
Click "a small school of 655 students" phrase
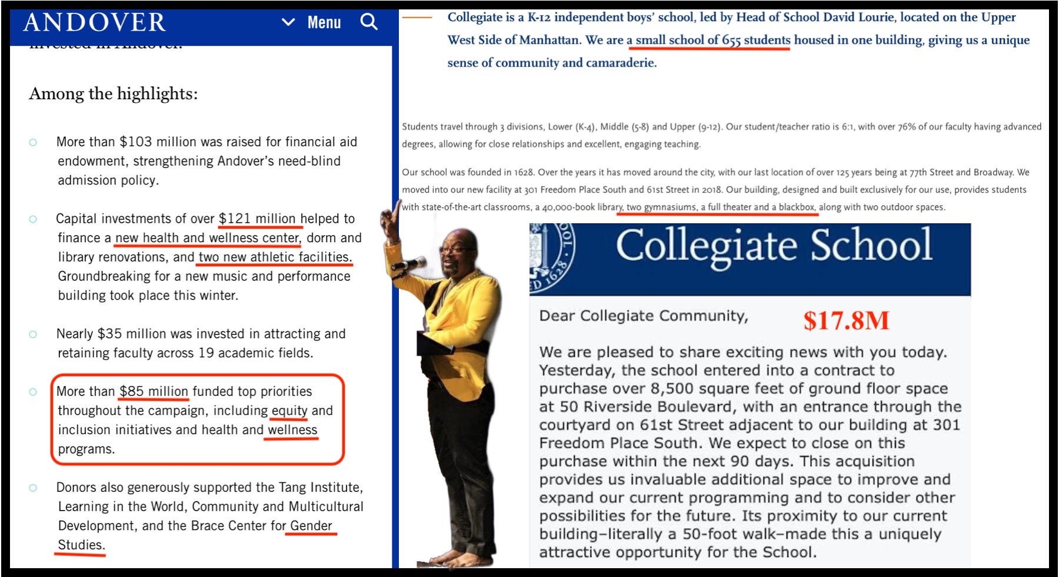708,40
